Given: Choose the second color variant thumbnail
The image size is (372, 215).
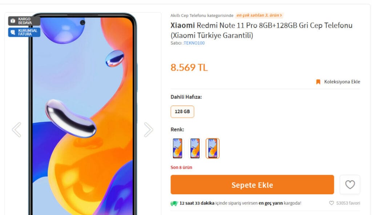Looking at the screenshot, I should coord(195,148).
